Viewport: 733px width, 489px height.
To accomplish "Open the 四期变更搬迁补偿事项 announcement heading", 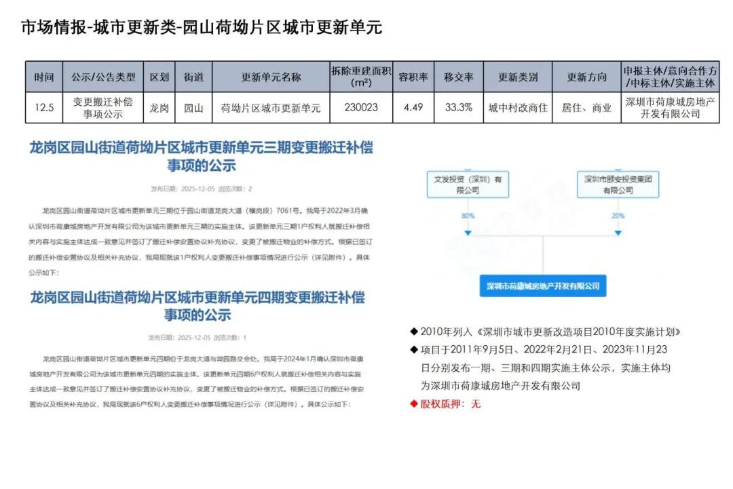I will pyautogui.click(x=198, y=306).
